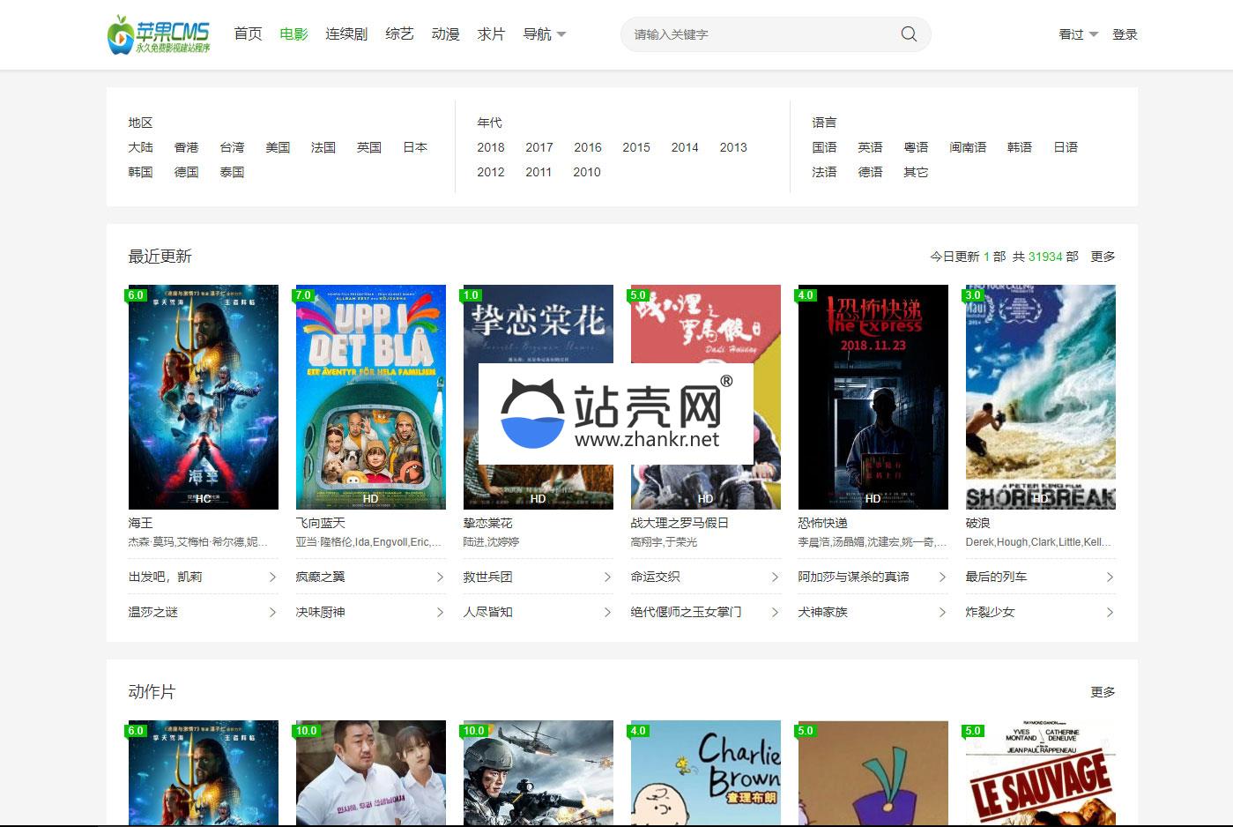The width and height of the screenshot is (1233, 827).
Task: Filter by region 日本
Action: tap(415, 147)
